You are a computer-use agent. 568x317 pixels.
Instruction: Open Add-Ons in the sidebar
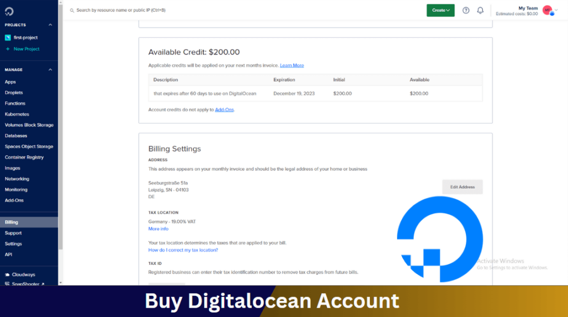(x=14, y=200)
